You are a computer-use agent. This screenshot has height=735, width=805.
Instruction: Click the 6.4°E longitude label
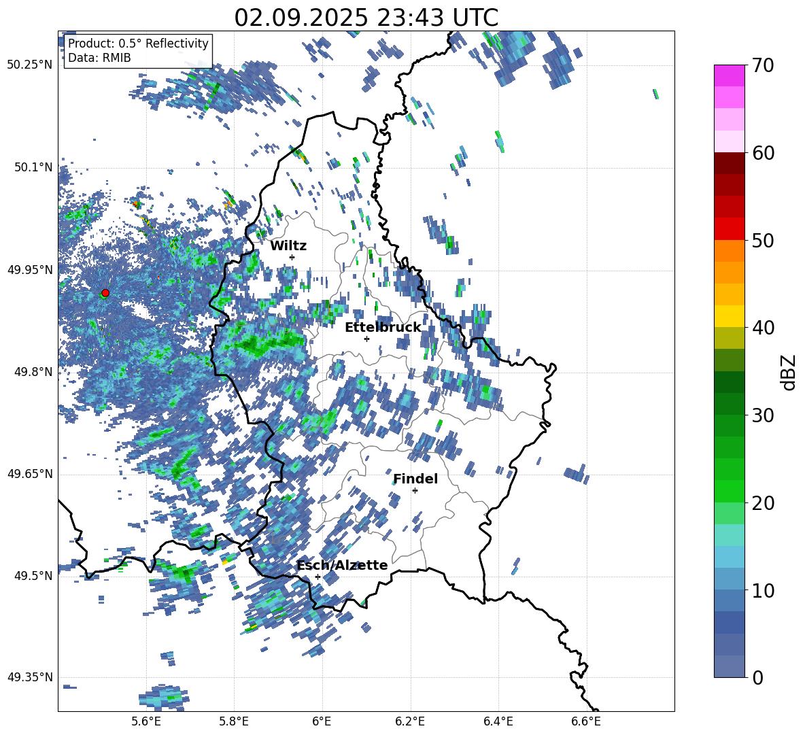click(x=498, y=722)
